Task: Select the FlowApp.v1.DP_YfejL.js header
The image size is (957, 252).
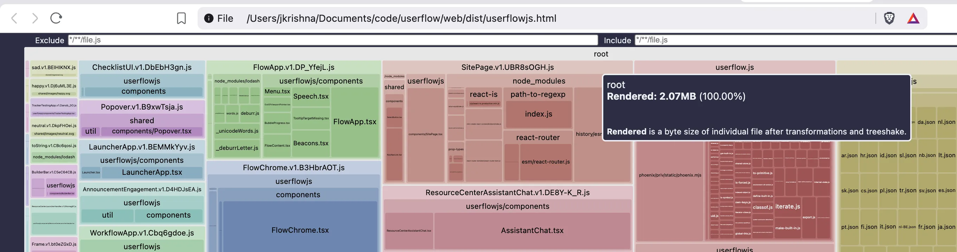Action: (x=294, y=67)
